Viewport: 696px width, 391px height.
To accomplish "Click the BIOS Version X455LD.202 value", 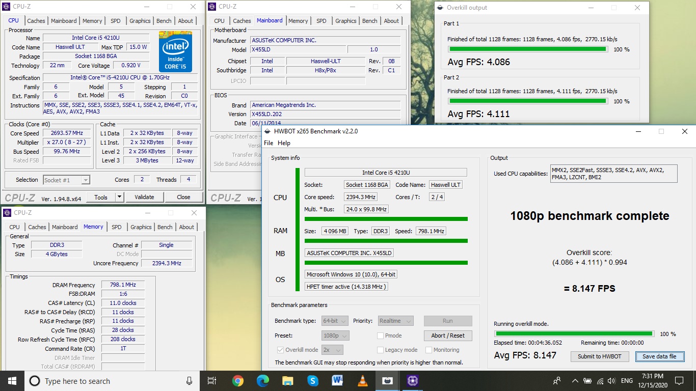I will [x=325, y=114].
